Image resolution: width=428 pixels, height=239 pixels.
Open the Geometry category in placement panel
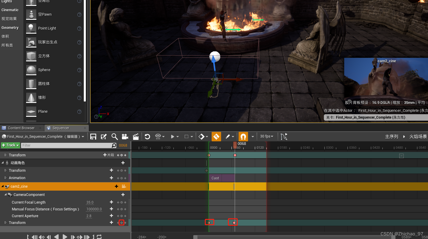11,27
